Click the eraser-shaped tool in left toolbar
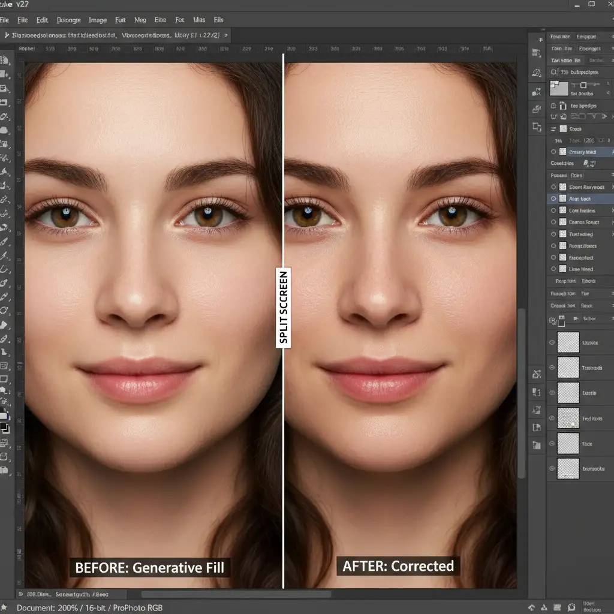Screen dimensions: 614x614 (5, 325)
